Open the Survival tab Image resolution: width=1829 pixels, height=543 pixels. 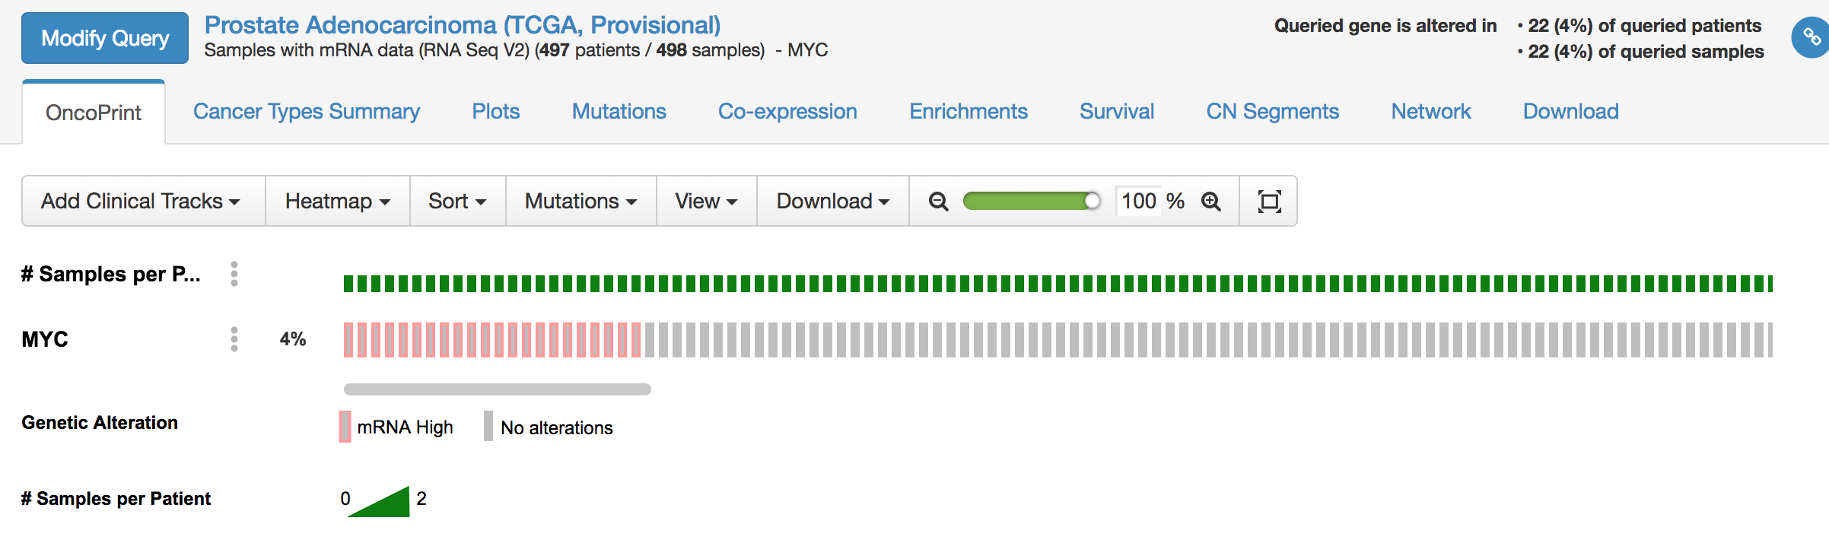pos(1116,111)
